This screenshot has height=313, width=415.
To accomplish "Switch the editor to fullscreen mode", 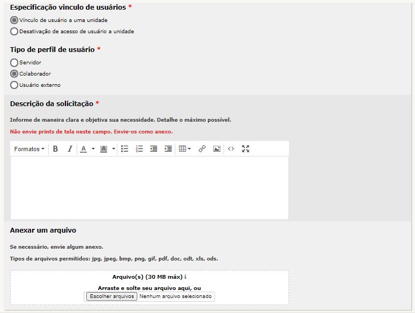I will [246, 149].
